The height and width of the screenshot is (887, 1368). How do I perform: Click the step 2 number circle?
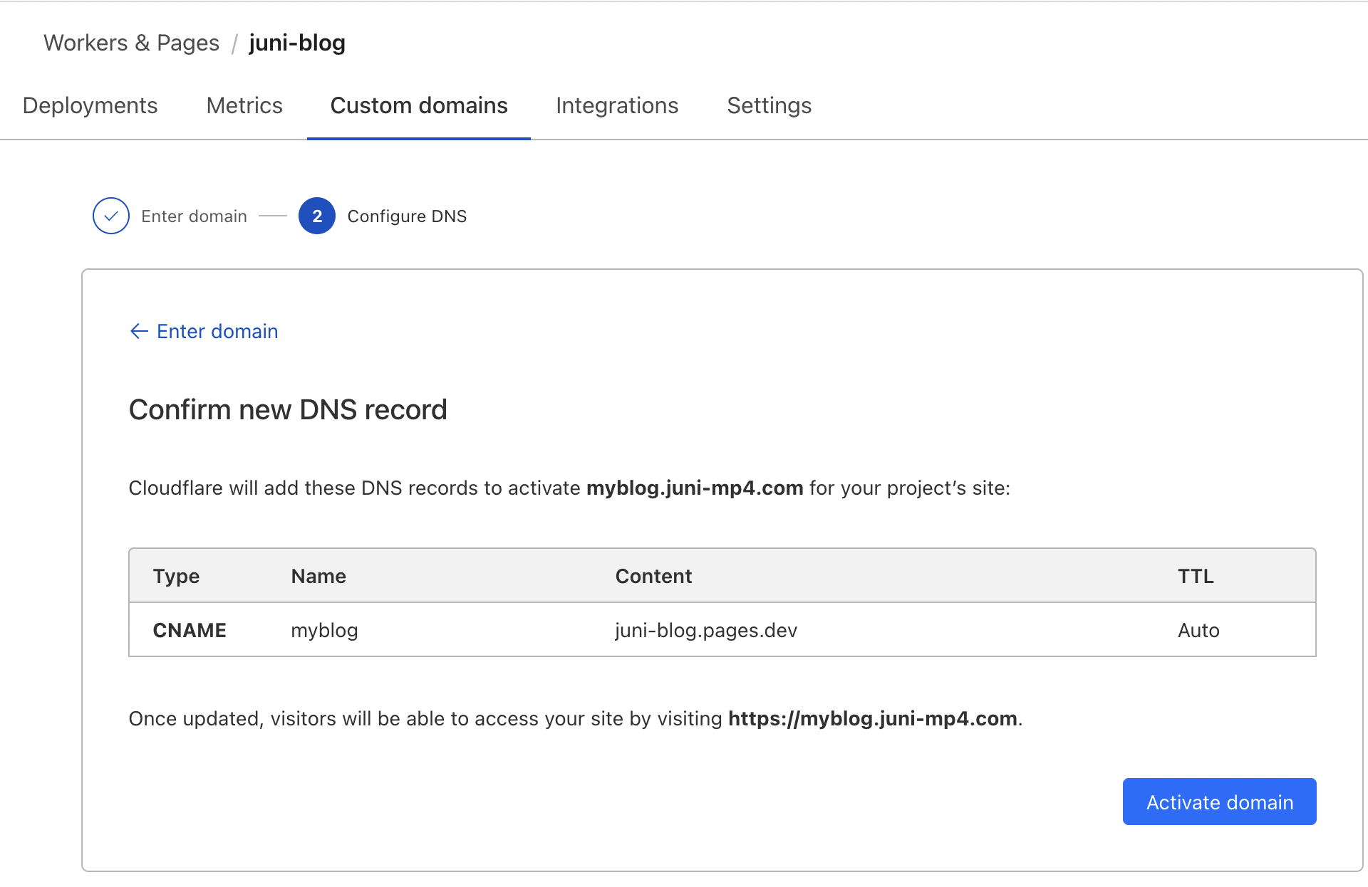(316, 216)
